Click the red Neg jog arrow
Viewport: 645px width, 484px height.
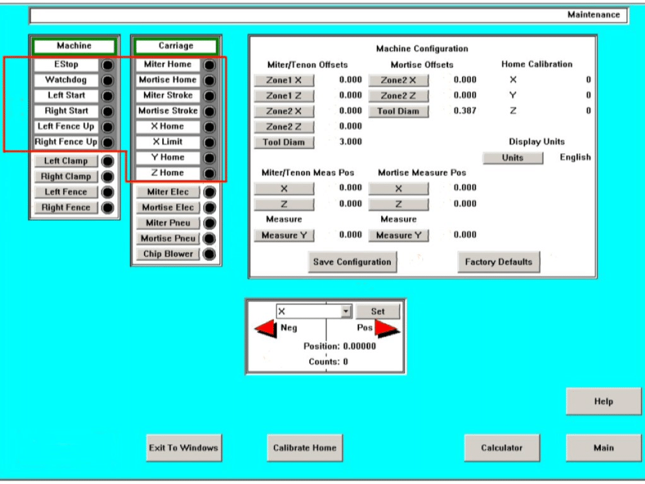pos(266,328)
